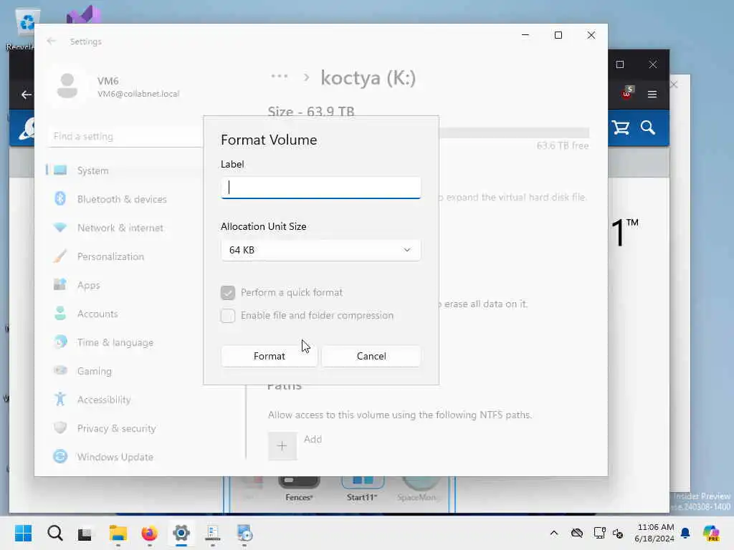Viewport: 734px width, 550px height.
Task: Open Windows Search from taskbar
Action: click(54, 533)
